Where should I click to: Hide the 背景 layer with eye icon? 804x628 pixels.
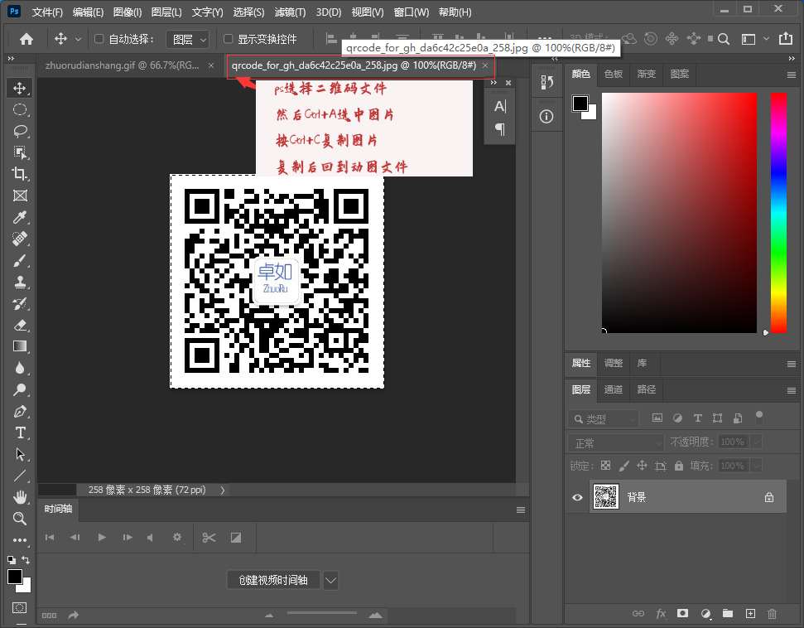[578, 498]
